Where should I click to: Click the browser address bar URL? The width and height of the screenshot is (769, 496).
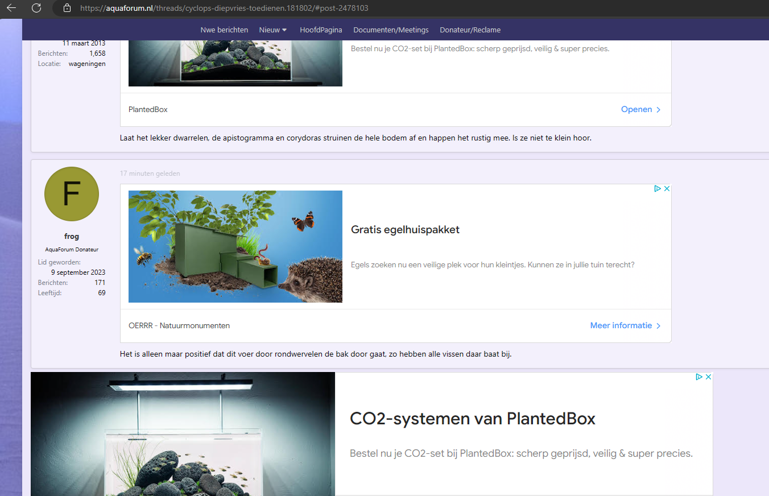tap(228, 9)
